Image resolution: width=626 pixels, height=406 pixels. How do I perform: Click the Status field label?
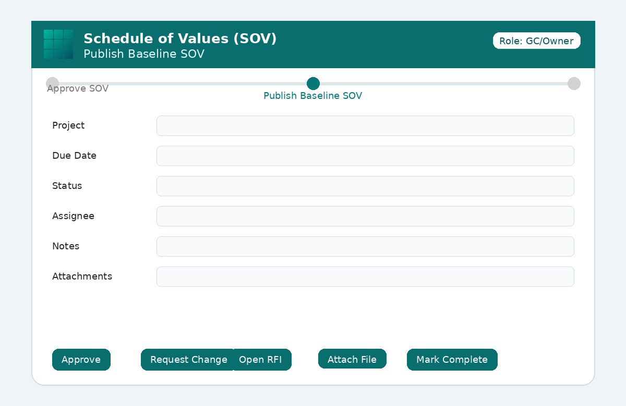pos(67,186)
